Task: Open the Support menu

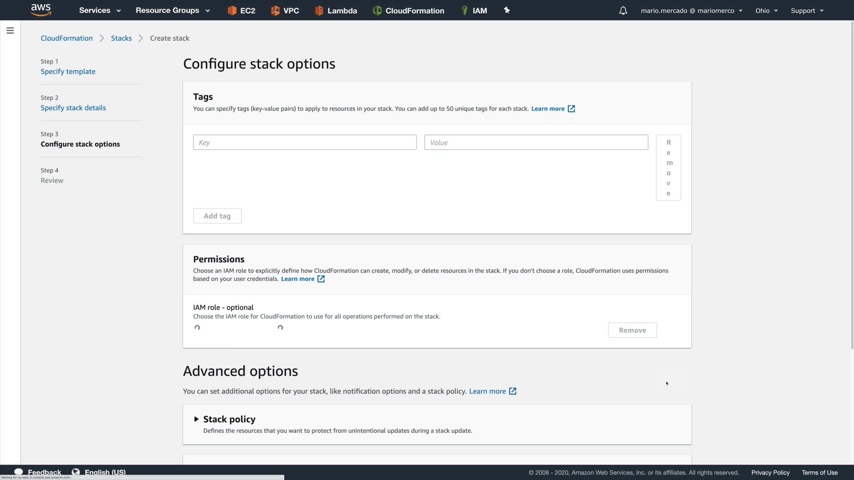Action: tap(807, 11)
